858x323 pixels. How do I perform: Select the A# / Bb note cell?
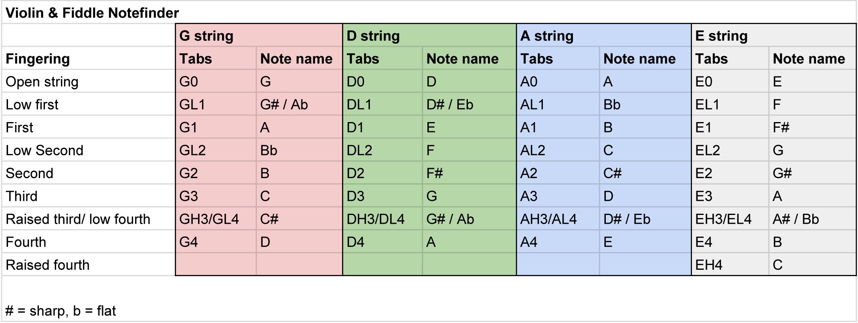point(813,219)
